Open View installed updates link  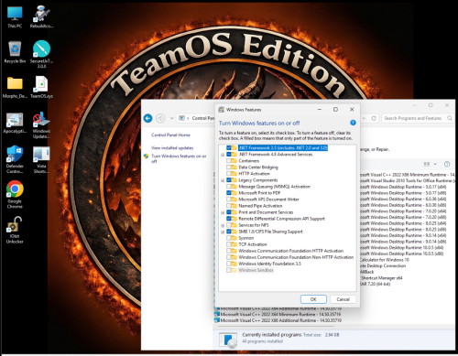[172, 148]
